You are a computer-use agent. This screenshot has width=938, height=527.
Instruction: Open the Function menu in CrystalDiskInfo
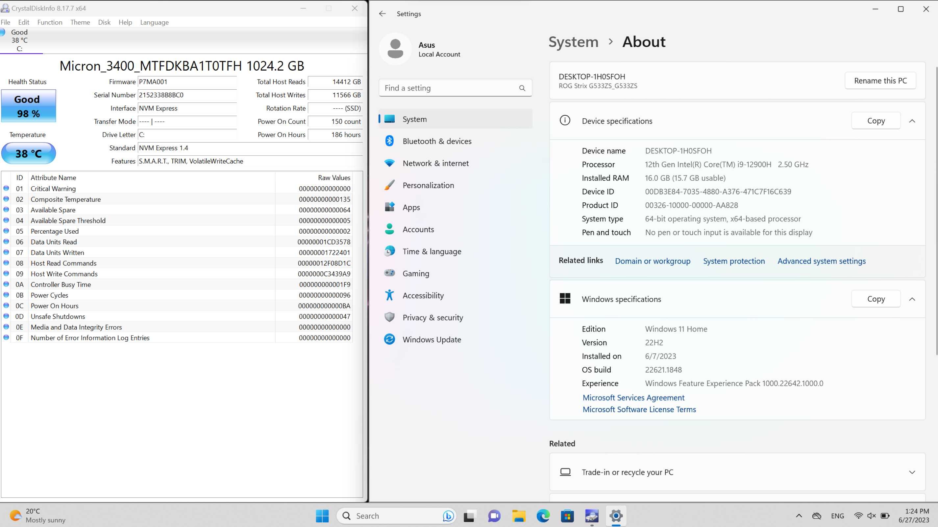[50, 22]
